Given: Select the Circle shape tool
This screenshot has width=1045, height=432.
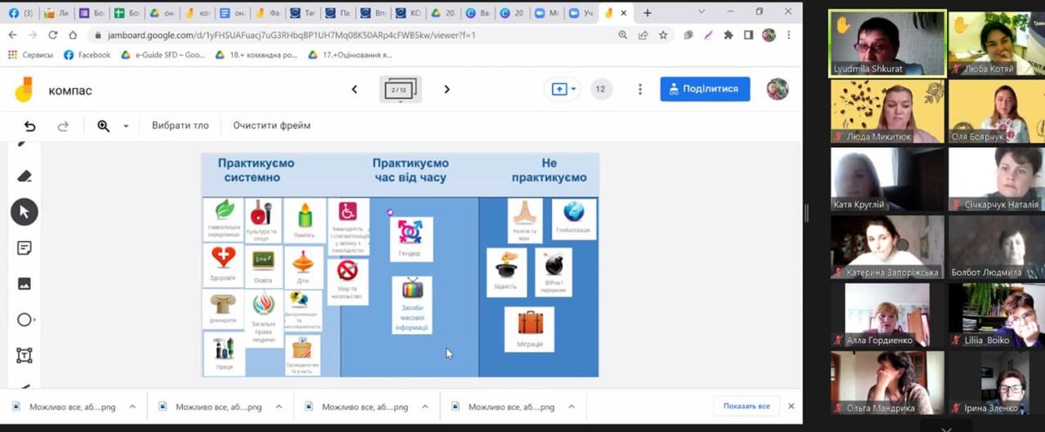Looking at the screenshot, I should pos(24,319).
